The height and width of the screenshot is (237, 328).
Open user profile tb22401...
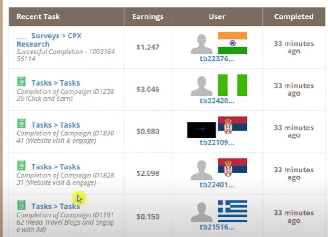217,185
